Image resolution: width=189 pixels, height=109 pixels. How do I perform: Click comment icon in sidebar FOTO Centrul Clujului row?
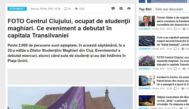[175, 69]
